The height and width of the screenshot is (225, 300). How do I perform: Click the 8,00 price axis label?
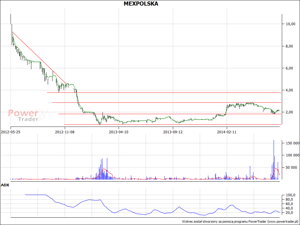click(x=290, y=46)
